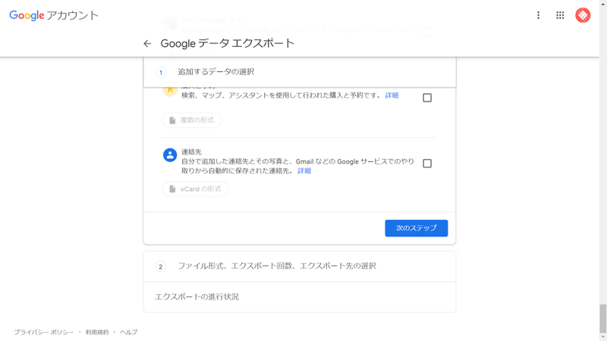Check the 購入と予約 checkbox
The height and width of the screenshot is (341, 607).
coord(427,98)
